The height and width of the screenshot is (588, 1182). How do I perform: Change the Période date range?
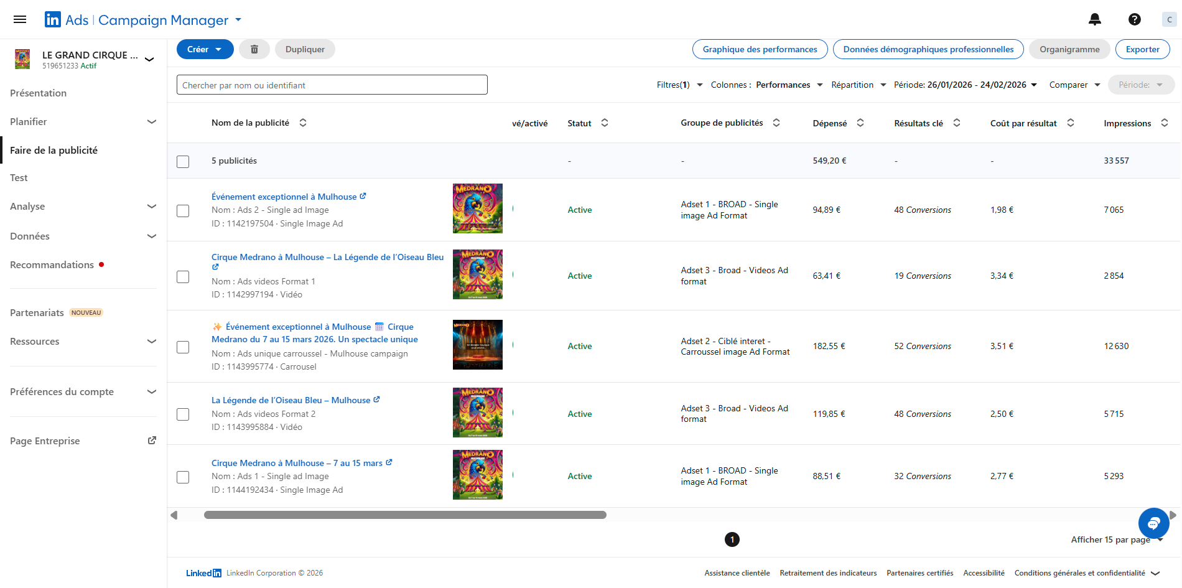966,85
